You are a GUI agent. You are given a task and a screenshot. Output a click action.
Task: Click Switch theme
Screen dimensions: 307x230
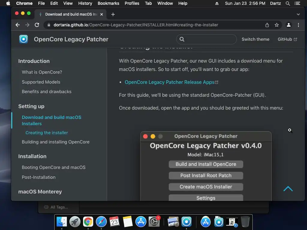click(x=255, y=39)
